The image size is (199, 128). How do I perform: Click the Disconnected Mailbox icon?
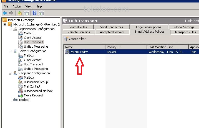pyautogui.click(x=21, y=91)
